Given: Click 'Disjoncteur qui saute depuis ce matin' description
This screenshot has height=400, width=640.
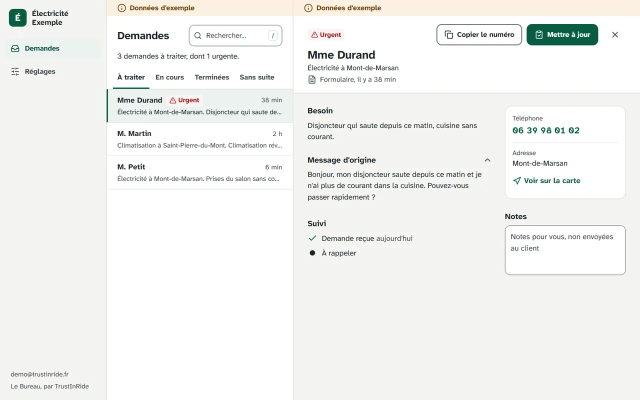Looking at the screenshot, I should tap(392, 131).
